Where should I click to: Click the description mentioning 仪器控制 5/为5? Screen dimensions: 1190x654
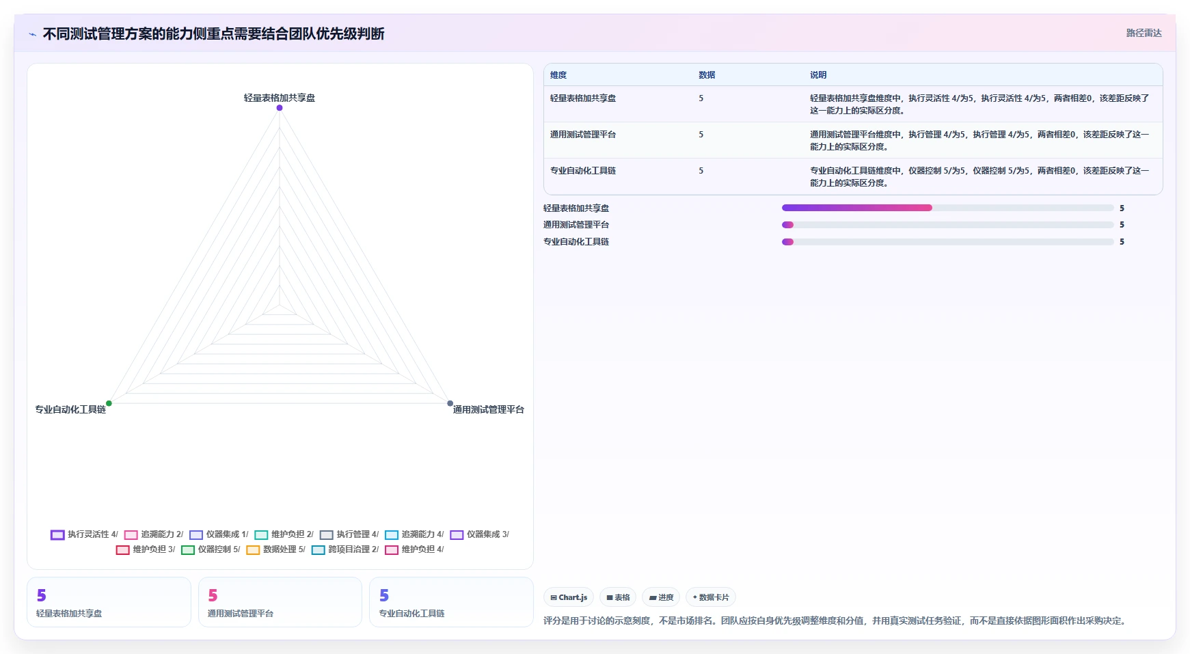(x=980, y=177)
